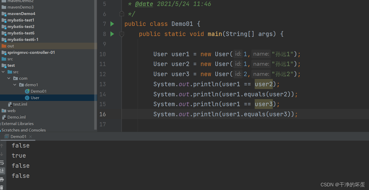Click the com package folder label
369x190 pixels.
[x=23, y=78]
